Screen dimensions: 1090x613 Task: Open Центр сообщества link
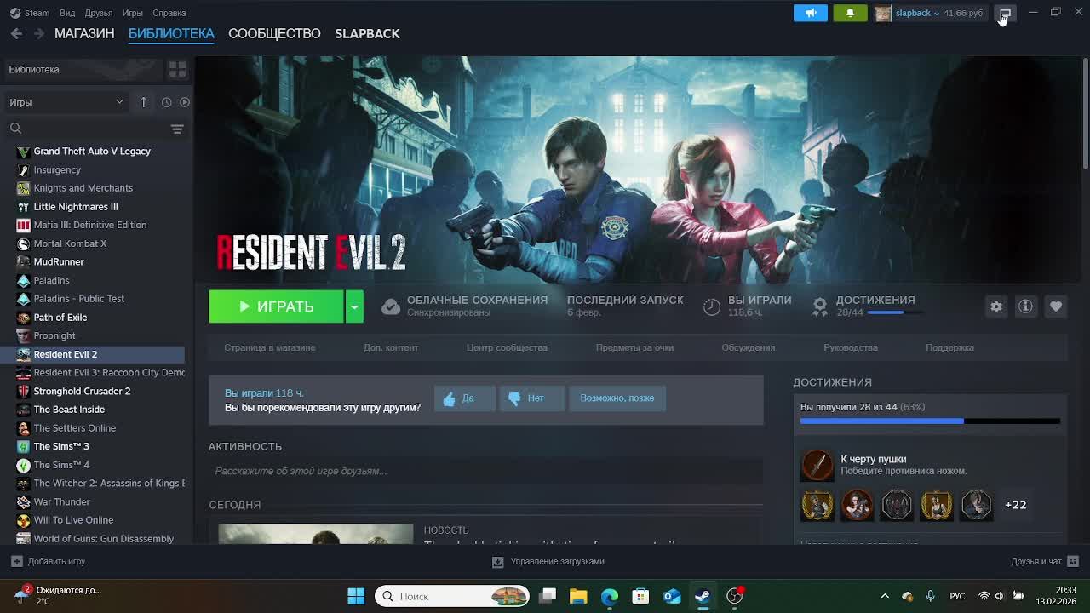(x=507, y=347)
